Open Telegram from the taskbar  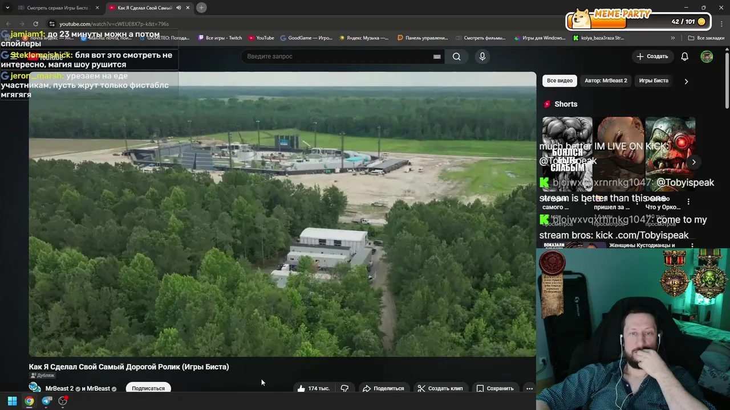47,401
